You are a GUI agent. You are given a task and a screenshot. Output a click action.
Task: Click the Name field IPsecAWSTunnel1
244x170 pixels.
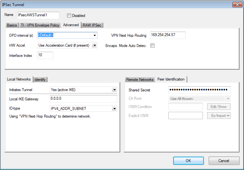coord(38,15)
